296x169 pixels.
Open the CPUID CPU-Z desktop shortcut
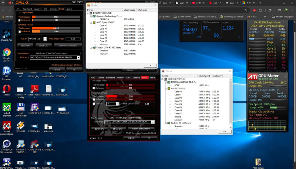(34, 108)
